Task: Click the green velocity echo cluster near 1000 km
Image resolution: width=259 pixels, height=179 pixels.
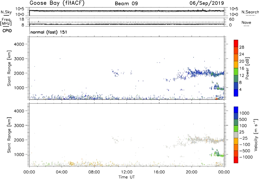Action: coord(218,153)
